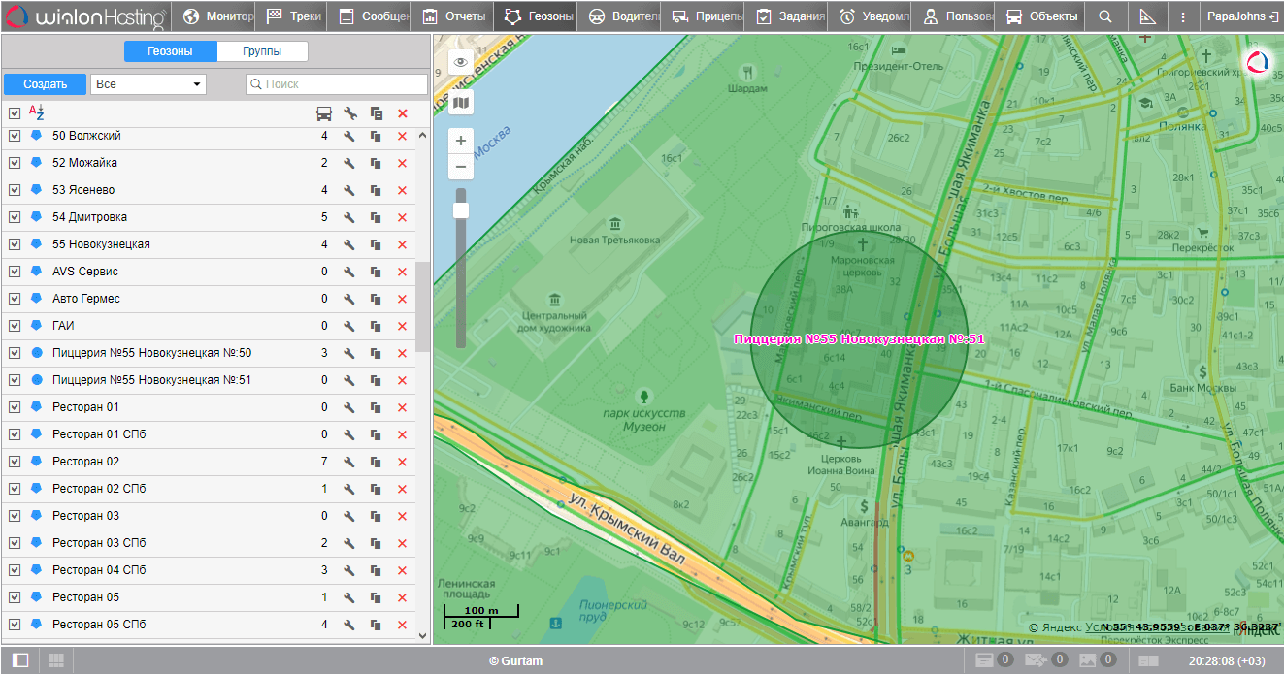This screenshot has width=1284, height=674.
Task: Click the search magnifier icon in top bar
Action: (1105, 16)
